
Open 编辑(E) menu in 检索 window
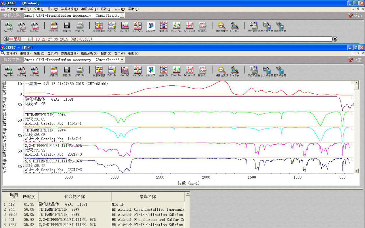25,53
